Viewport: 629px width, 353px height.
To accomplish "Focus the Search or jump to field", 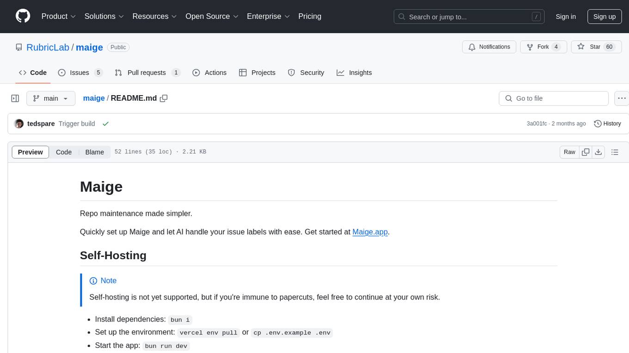I will pos(469,17).
